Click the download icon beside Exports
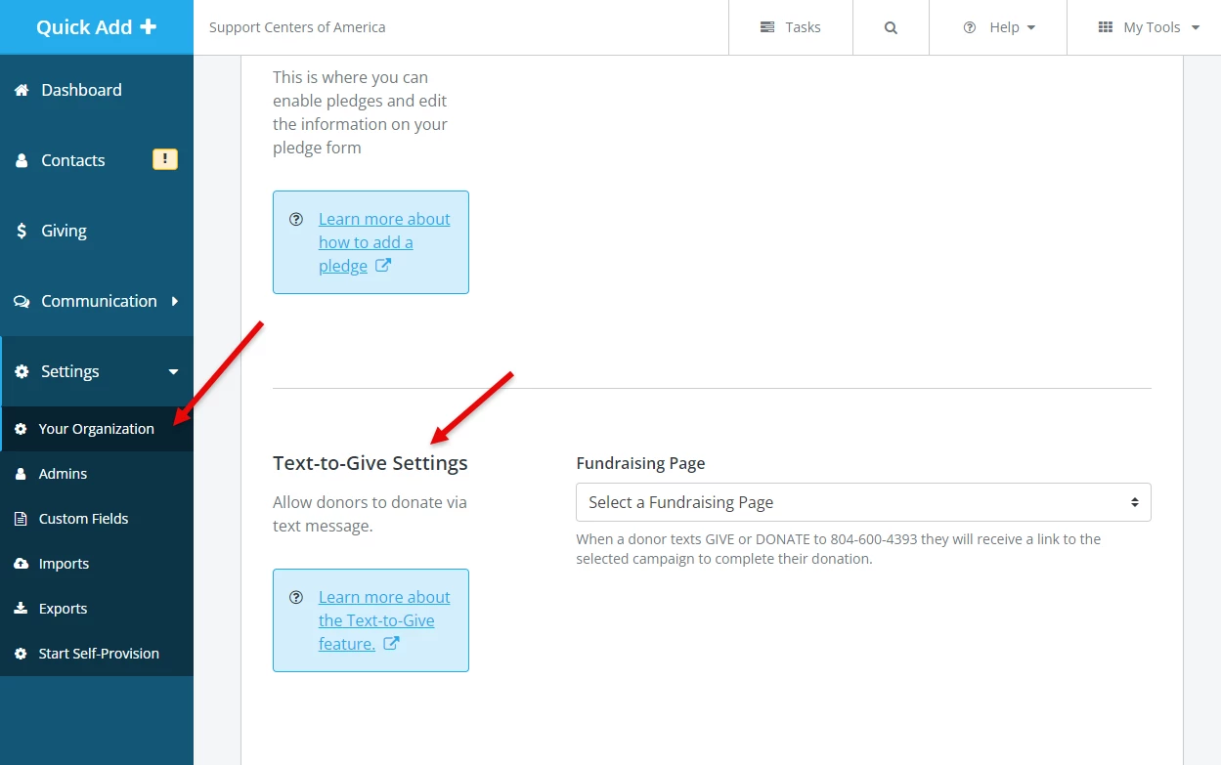 (22, 608)
